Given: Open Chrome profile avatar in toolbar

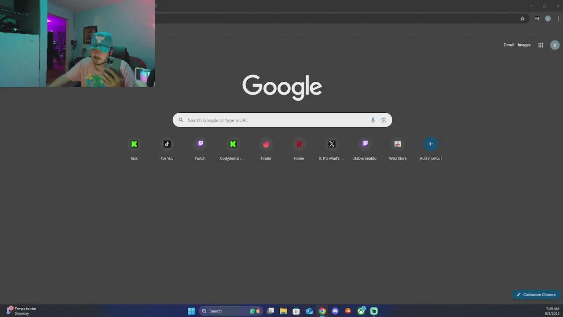Looking at the screenshot, I should pyautogui.click(x=548, y=18).
